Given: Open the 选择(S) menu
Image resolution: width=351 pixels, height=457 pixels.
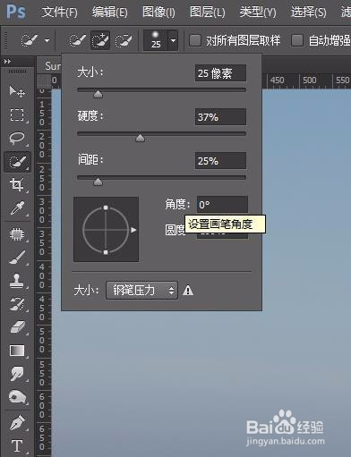Looking at the screenshot, I should [x=308, y=13].
